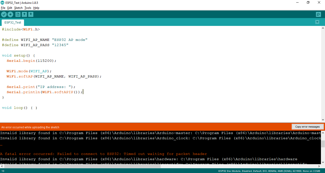325x173 pixels.
Task: Click the "void setup() {" line
Action: (19, 56)
